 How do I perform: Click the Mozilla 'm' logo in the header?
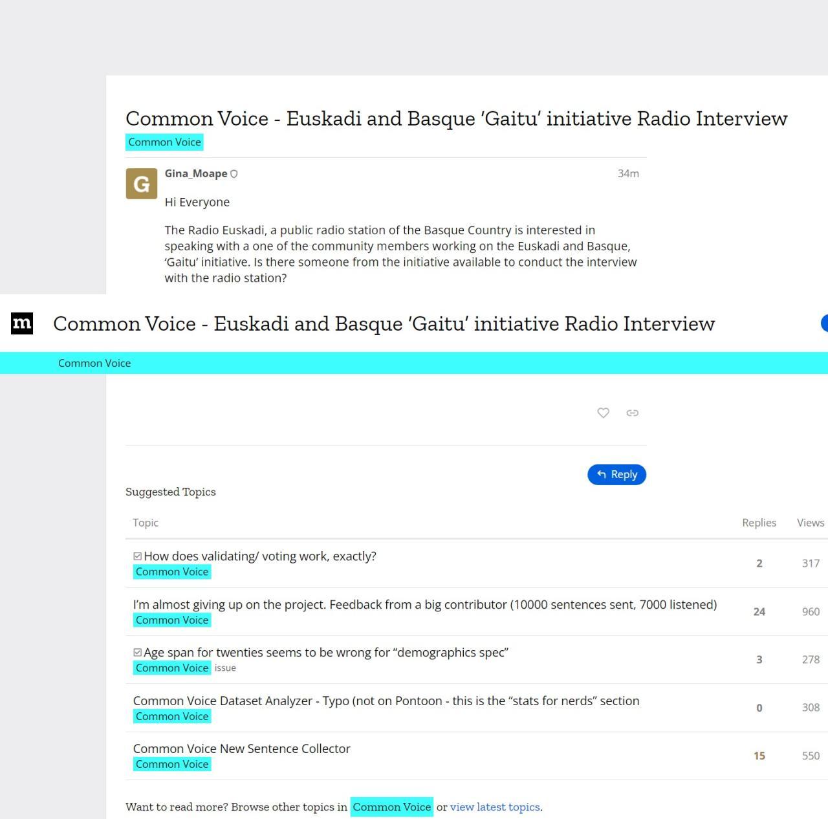(22, 323)
